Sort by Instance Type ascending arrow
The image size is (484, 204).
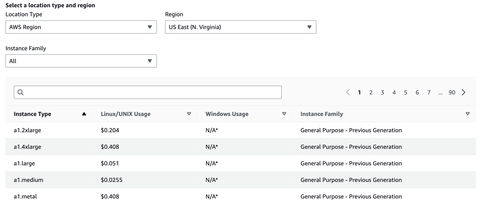tap(84, 114)
